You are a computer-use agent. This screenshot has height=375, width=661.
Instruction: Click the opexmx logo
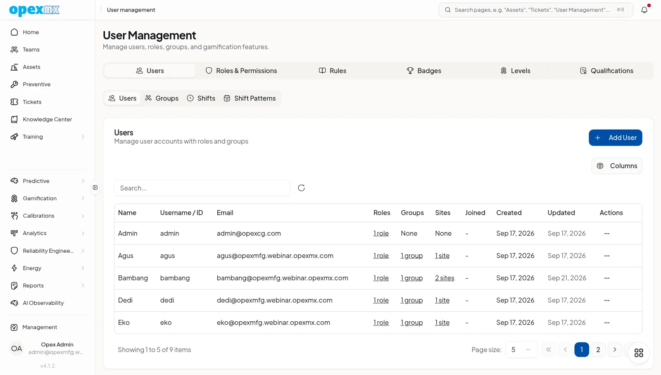[34, 10]
